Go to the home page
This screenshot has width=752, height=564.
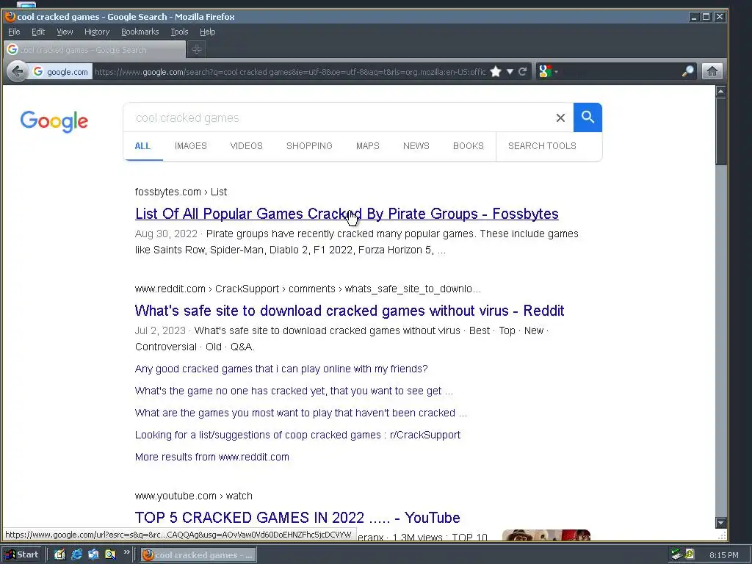pyautogui.click(x=712, y=71)
